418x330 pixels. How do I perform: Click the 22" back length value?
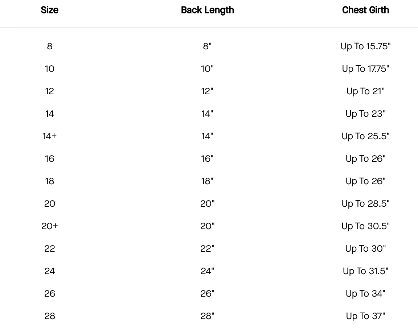(x=207, y=249)
